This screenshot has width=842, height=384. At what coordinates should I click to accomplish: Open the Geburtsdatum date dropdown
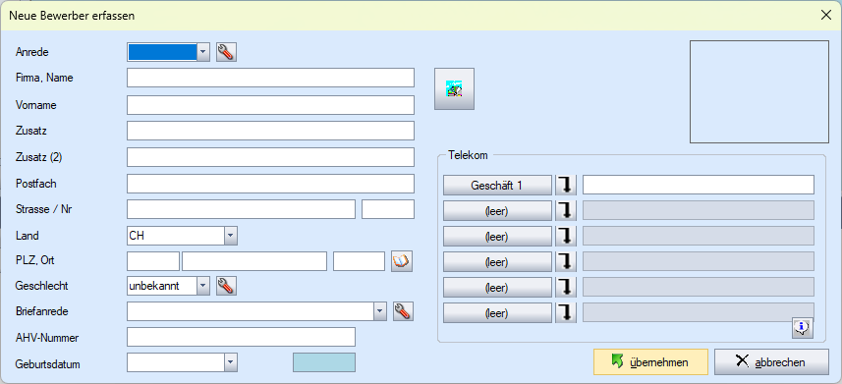(x=231, y=362)
